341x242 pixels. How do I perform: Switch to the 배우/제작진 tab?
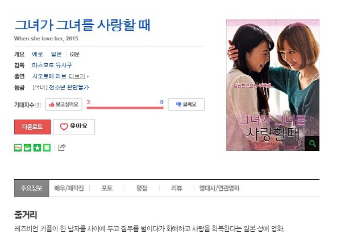coord(69,188)
